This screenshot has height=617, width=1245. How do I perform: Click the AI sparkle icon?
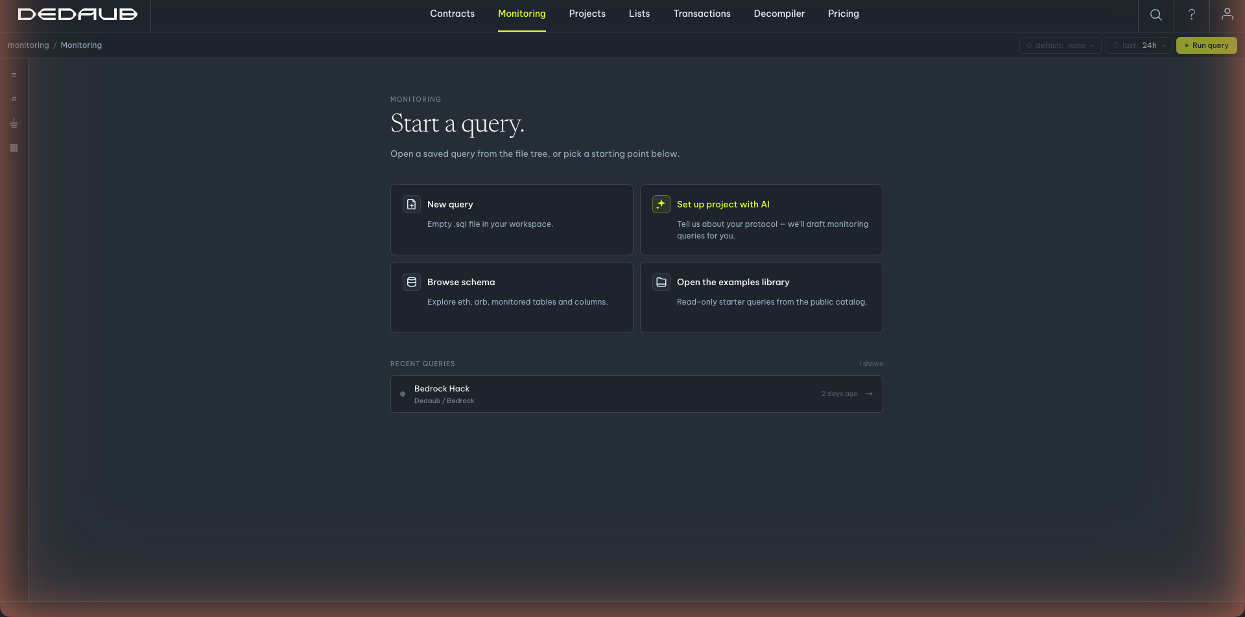(x=661, y=204)
